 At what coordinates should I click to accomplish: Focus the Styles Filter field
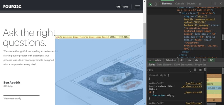point(167,70)
